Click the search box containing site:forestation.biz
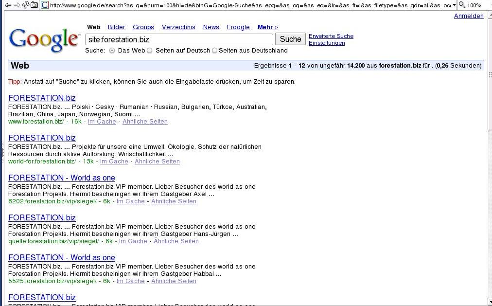The width and height of the screenshot is (492, 306). click(179, 39)
